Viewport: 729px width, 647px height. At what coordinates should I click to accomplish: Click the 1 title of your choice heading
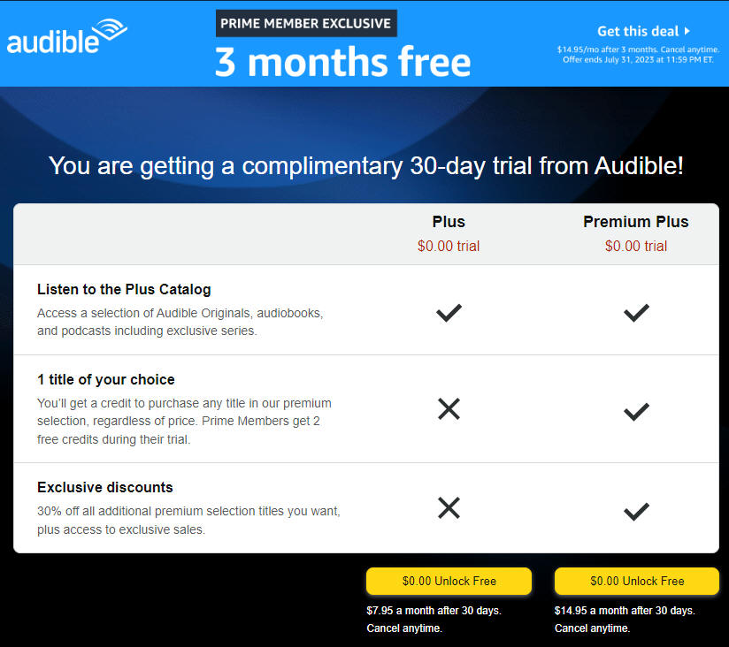[105, 379]
